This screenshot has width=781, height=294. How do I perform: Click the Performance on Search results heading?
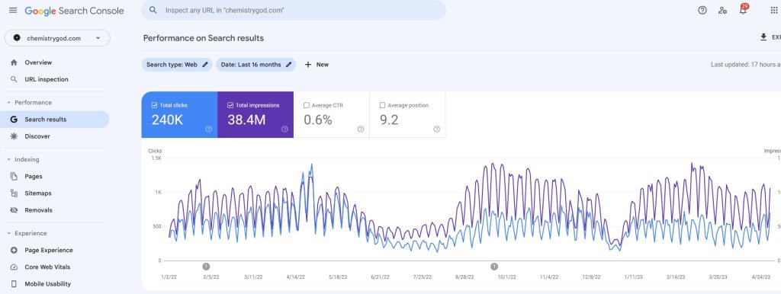(x=204, y=38)
